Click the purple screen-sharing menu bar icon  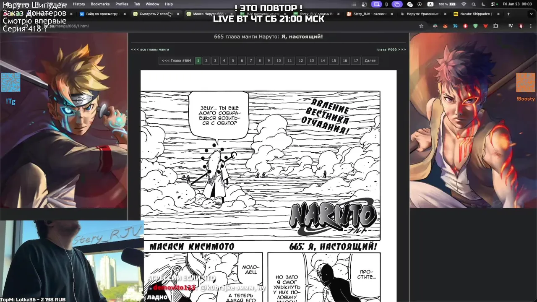point(376,4)
